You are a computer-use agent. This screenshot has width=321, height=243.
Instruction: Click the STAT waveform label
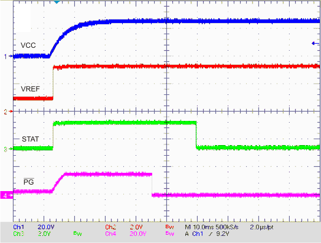click(30, 139)
